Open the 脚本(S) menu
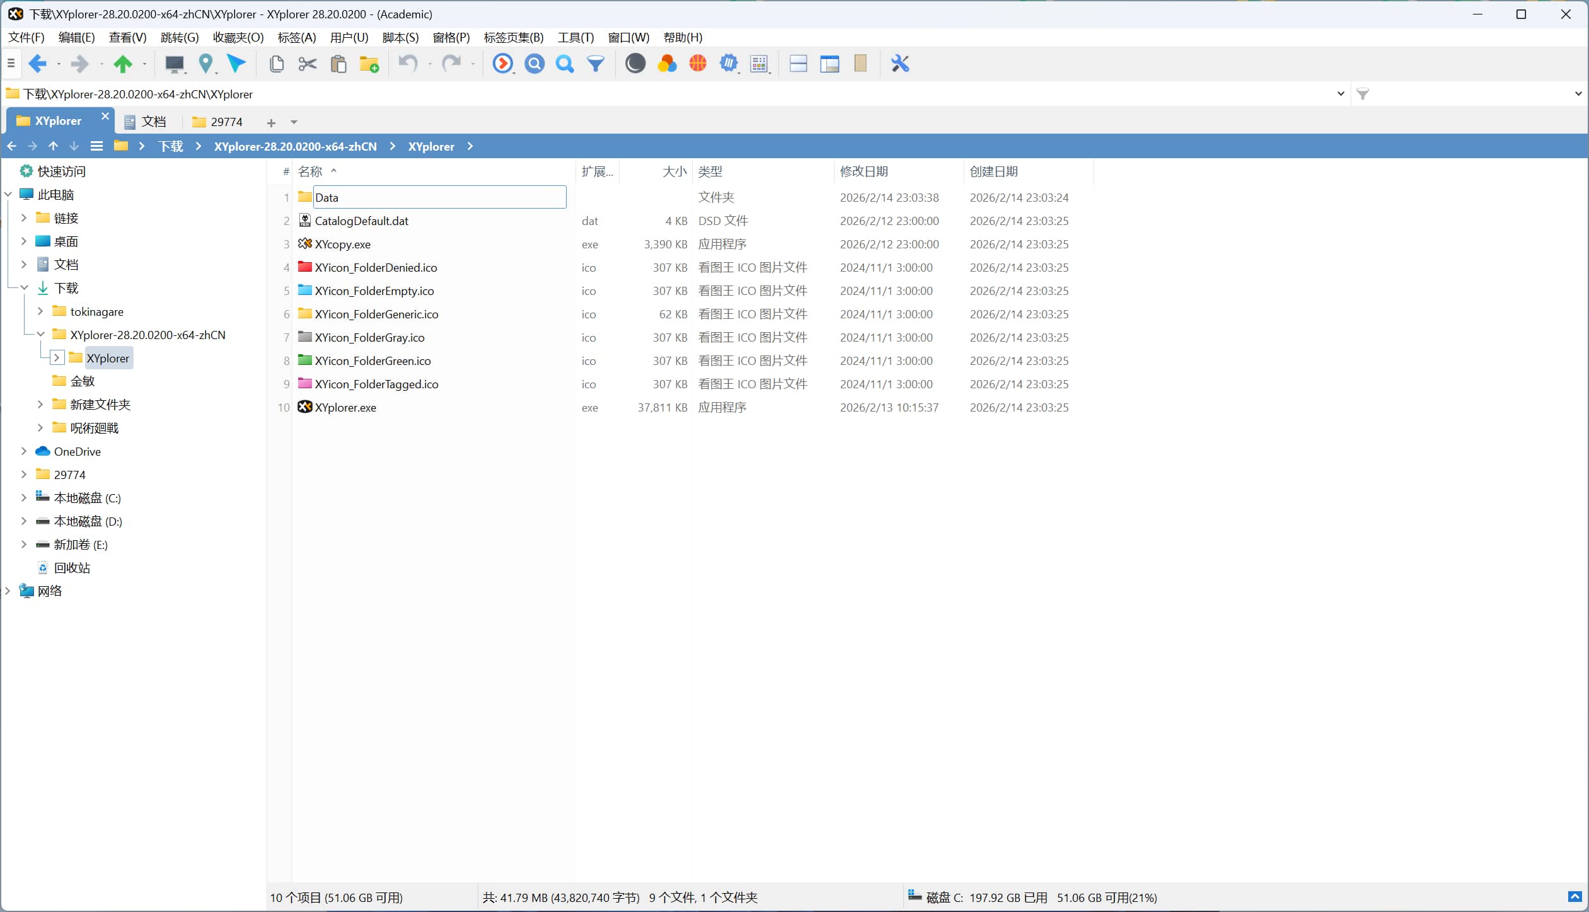Image resolution: width=1589 pixels, height=912 pixels. 401,37
